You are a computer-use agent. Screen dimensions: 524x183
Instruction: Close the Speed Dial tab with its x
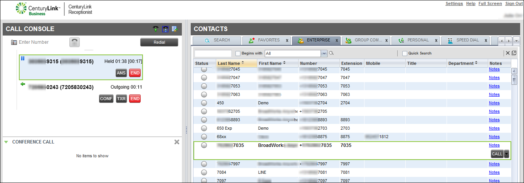486,40
